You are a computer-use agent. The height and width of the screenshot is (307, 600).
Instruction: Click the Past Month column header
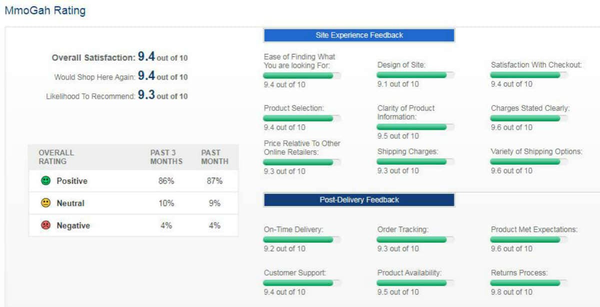pyautogui.click(x=214, y=157)
